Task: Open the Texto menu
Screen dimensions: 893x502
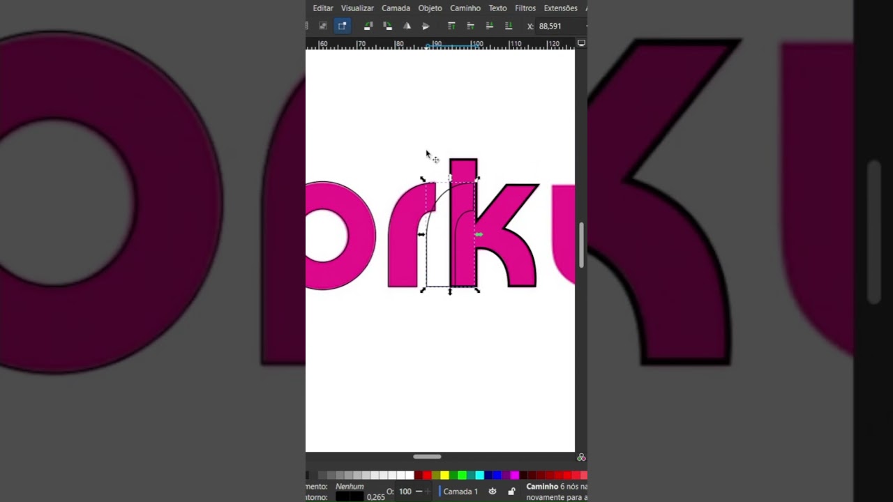Action: click(x=497, y=8)
